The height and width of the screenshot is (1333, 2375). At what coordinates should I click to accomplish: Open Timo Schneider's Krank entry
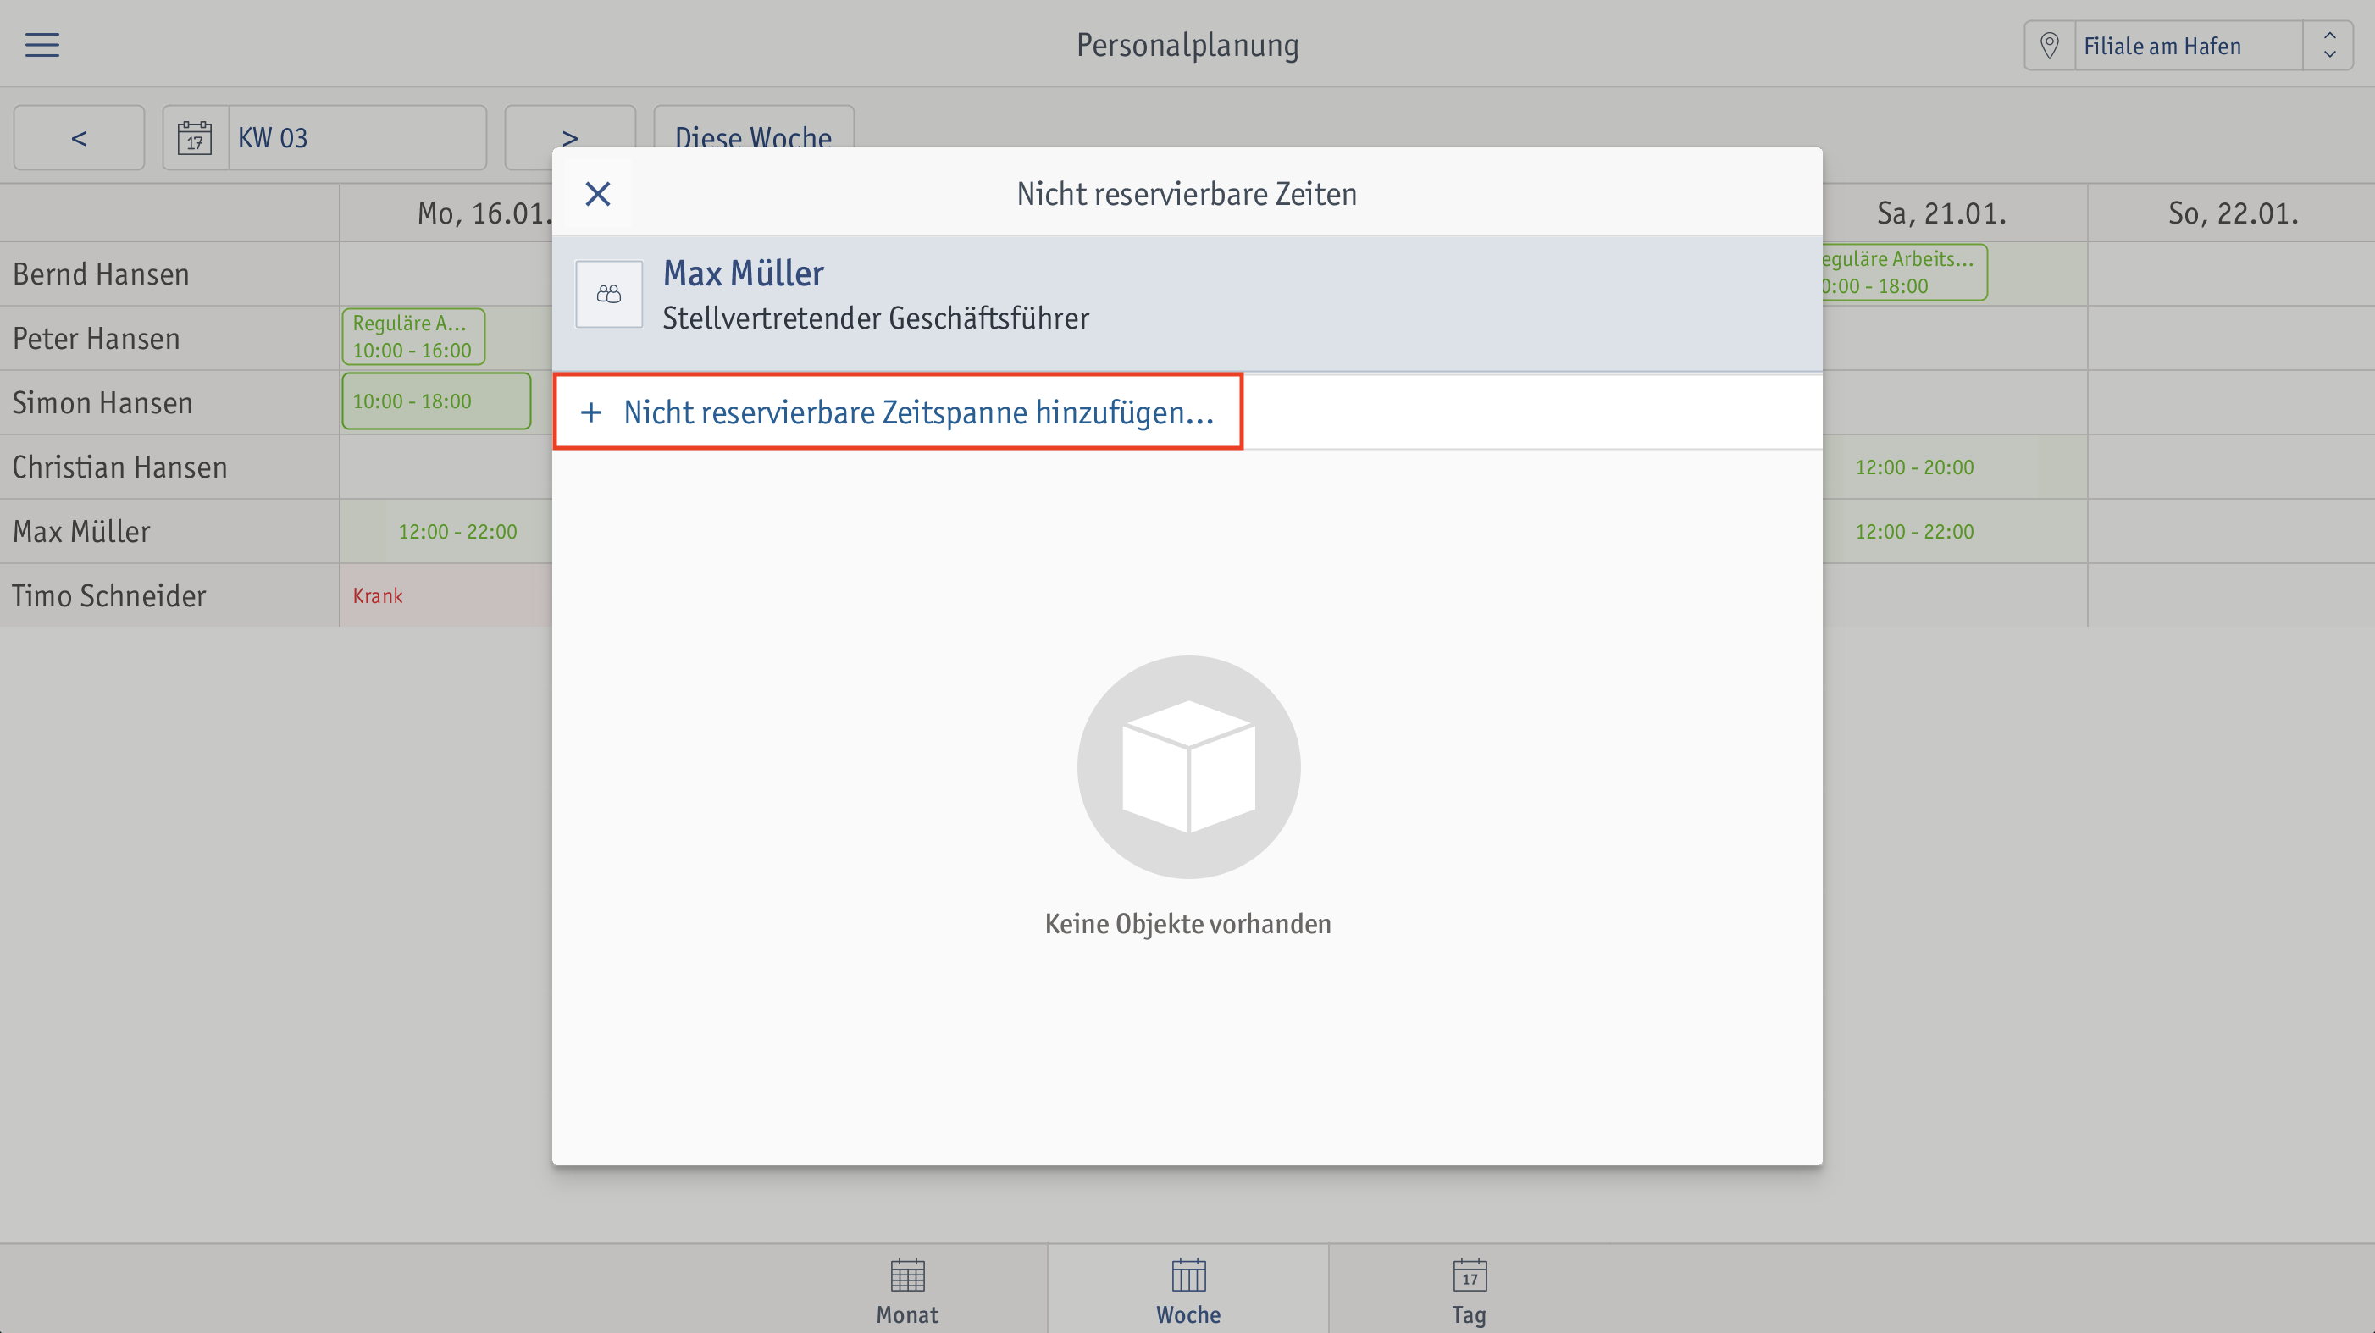(446, 595)
